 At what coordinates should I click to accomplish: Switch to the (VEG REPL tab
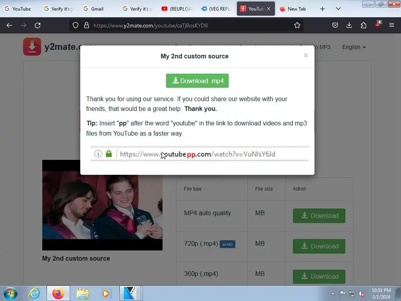(216, 9)
